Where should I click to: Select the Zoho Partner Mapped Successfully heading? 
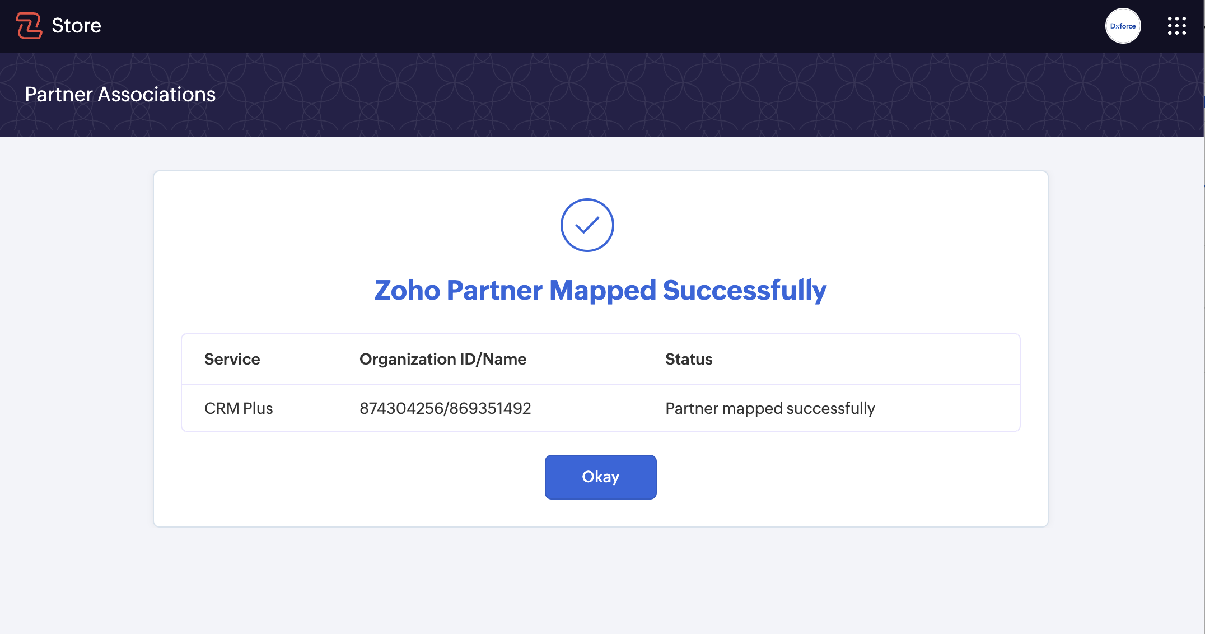600,290
